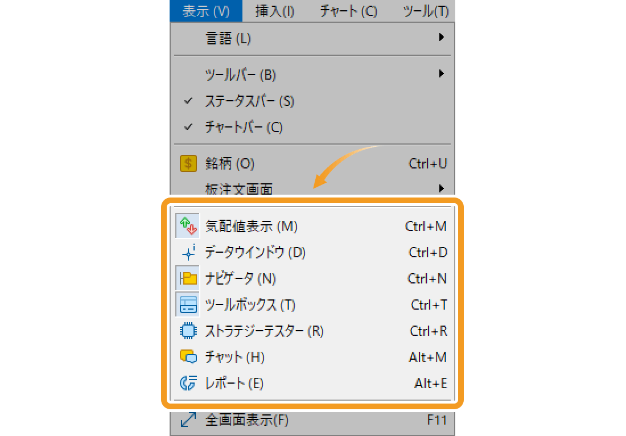Click the Market Watch (気配値表示) icon
Image resolution: width=626 pixels, height=436 pixels.
point(188,226)
